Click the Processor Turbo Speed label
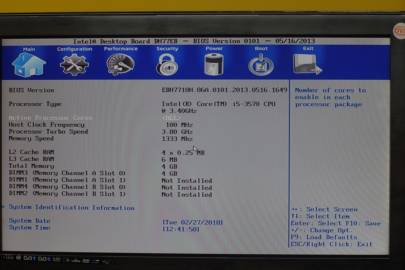This screenshot has height=270, width=405. click(48, 132)
